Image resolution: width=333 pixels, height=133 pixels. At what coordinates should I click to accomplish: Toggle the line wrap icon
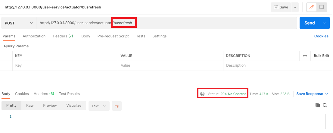coord(117,106)
